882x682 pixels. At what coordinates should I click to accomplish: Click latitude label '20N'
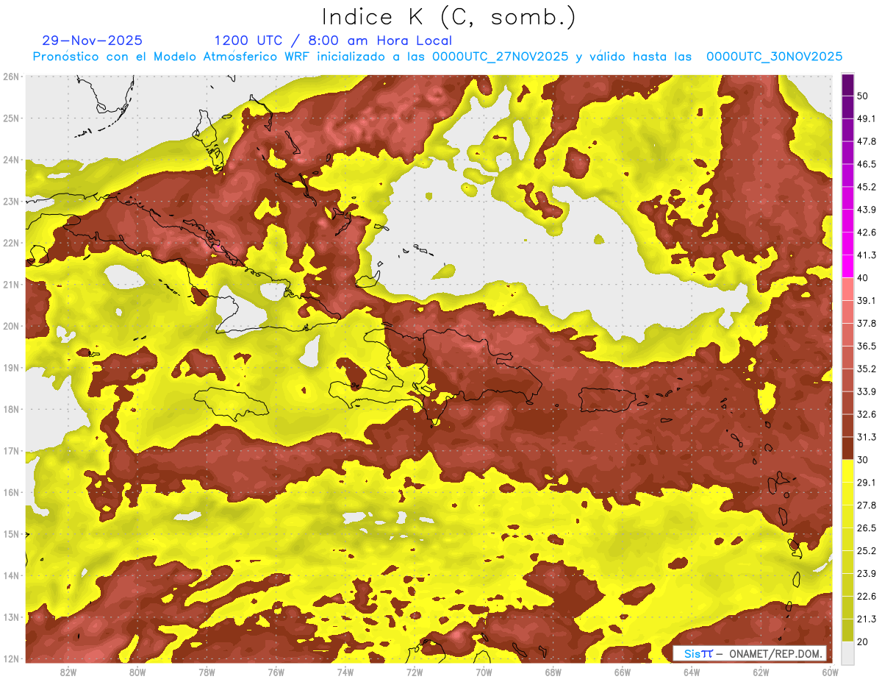click(x=11, y=326)
